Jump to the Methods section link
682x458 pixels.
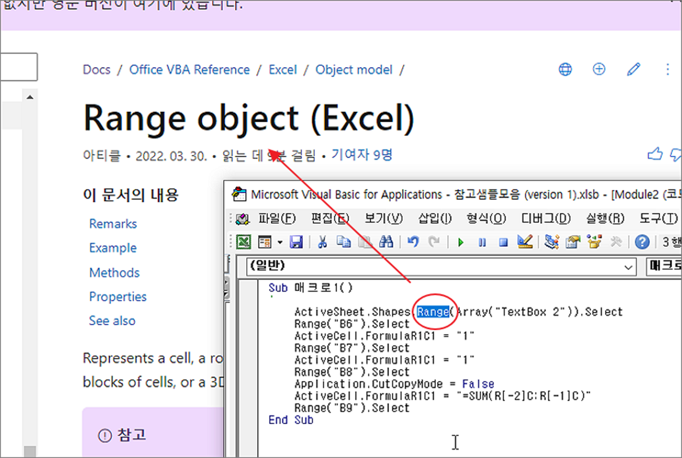pyautogui.click(x=115, y=272)
